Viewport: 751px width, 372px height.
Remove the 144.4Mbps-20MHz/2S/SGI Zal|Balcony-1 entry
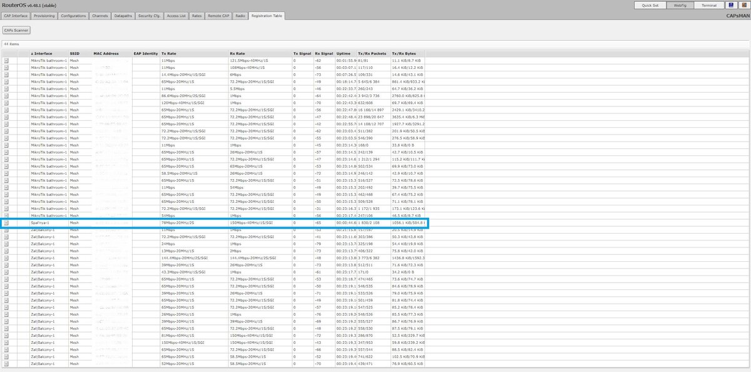point(6,257)
